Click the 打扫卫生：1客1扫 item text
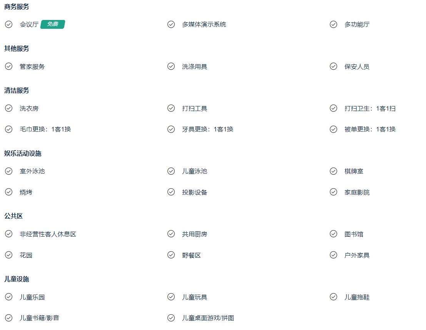426x330 pixels. 370,108
